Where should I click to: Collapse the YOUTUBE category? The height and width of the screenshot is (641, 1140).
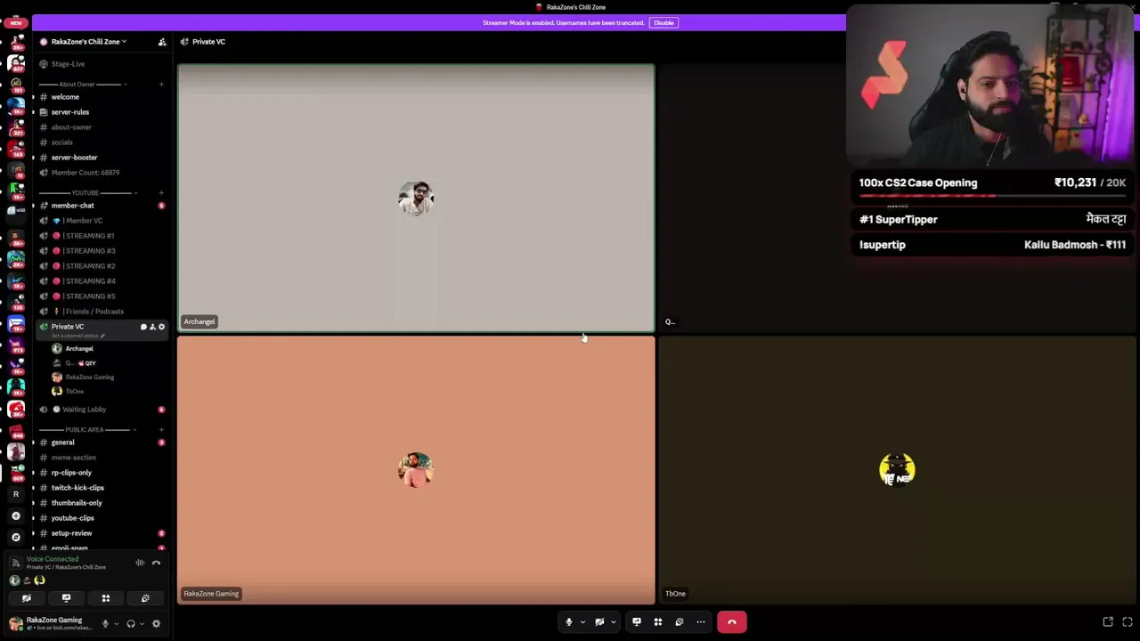(x=85, y=192)
